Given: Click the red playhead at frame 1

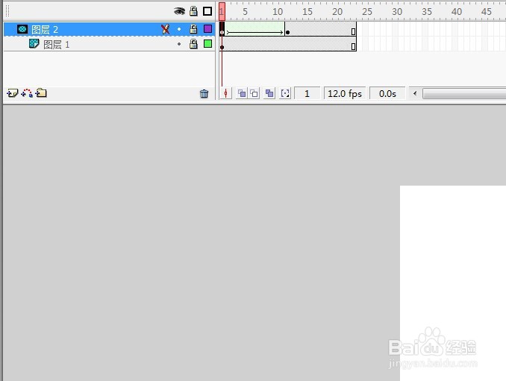Looking at the screenshot, I should 222,11.
